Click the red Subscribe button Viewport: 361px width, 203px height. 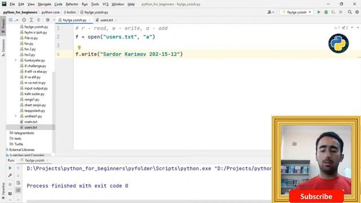(x=316, y=196)
